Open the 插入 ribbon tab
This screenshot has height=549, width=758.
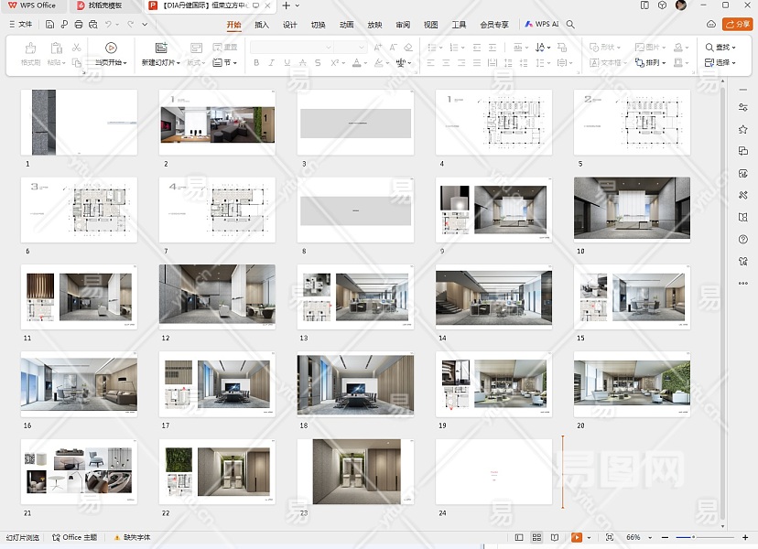point(262,25)
